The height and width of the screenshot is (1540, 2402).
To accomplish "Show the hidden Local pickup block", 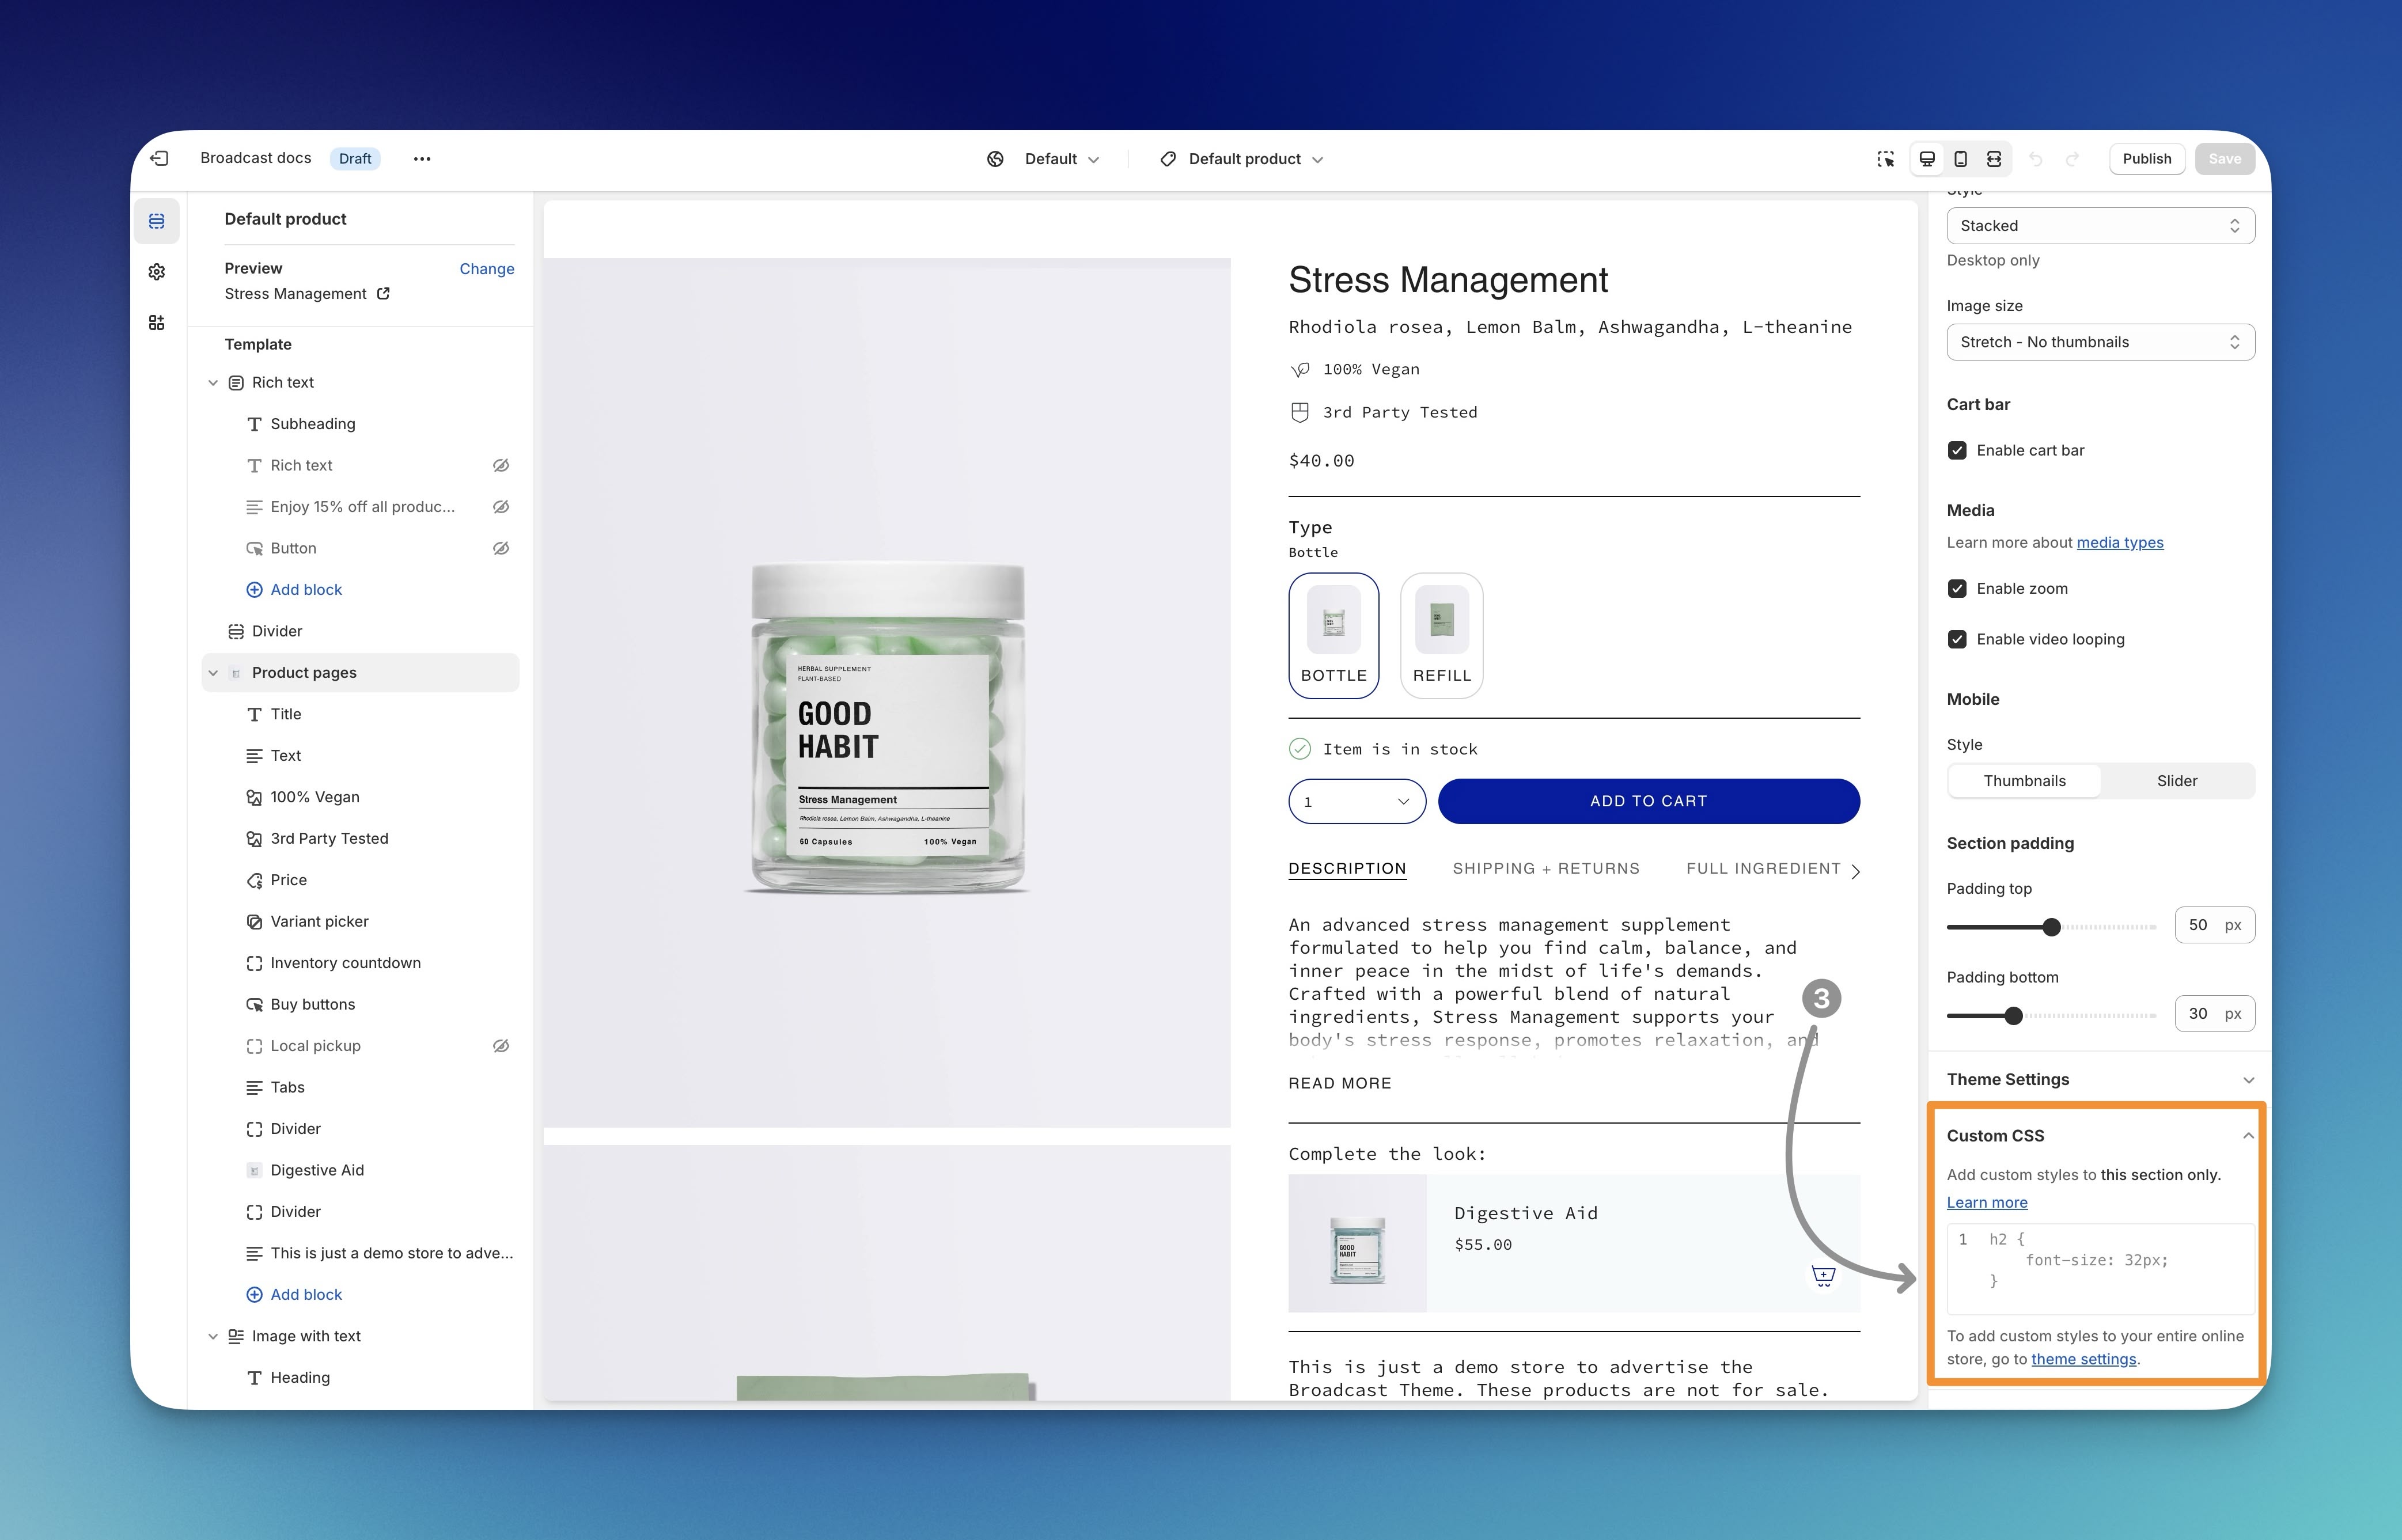I will pos(501,1046).
